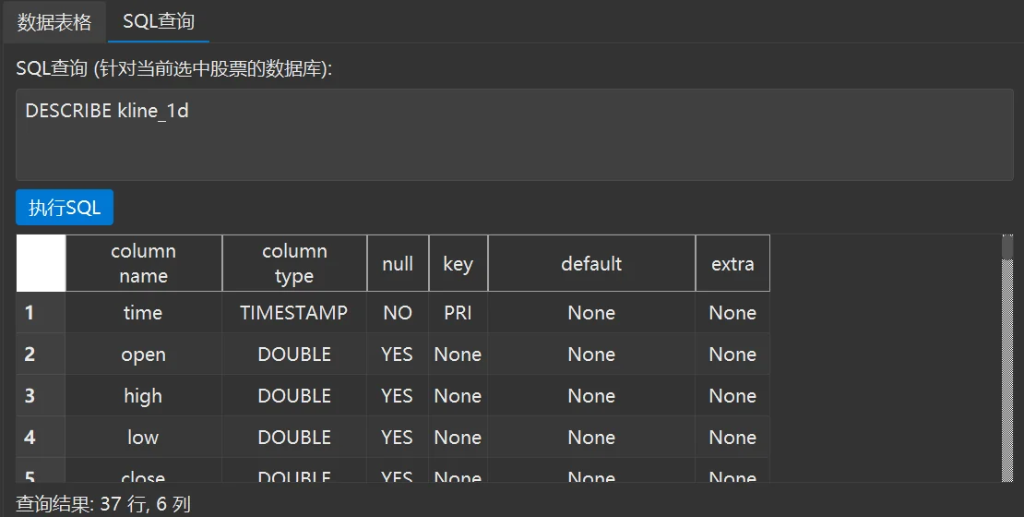Image resolution: width=1024 pixels, height=517 pixels.
Task: Select the key None cell in open row
Action: tap(458, 355)
